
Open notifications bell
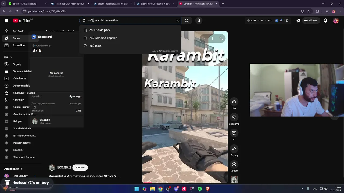click(x=325, y=21)
